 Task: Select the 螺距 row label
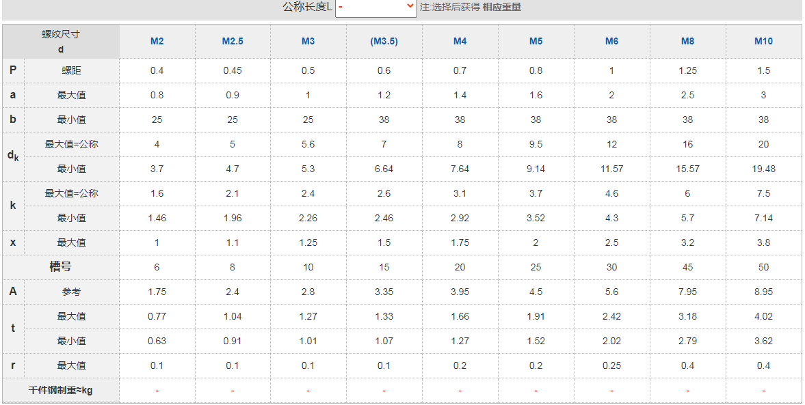(71, 70)
